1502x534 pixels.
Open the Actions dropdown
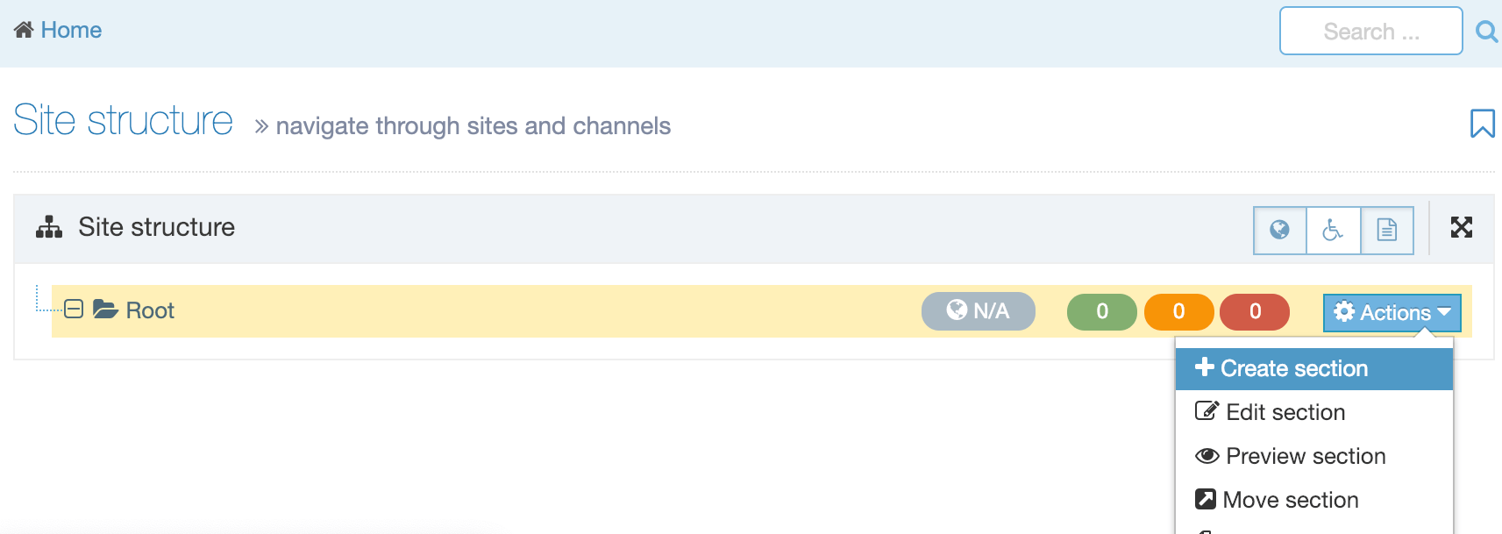point(1392,313)
